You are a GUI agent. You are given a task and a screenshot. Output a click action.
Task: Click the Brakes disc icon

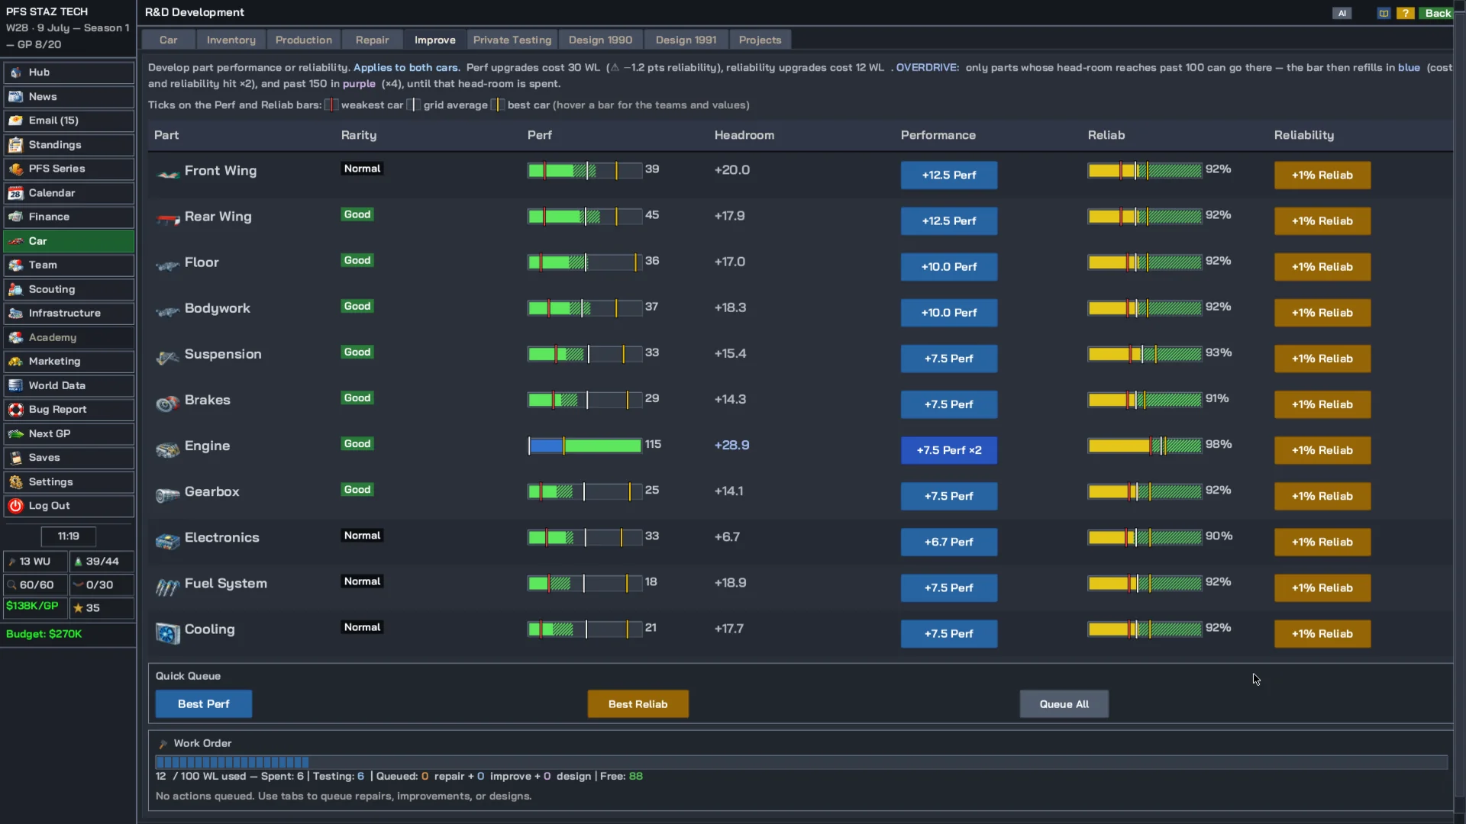point(167,404)
